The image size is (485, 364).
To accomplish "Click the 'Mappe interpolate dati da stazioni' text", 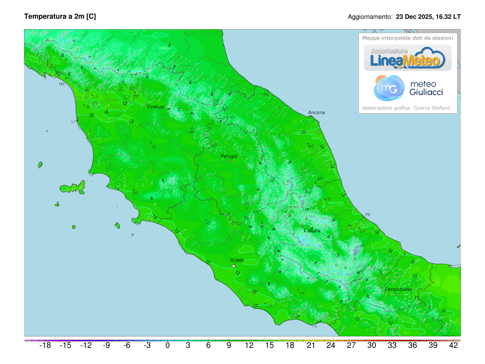I will coord(407,38).
